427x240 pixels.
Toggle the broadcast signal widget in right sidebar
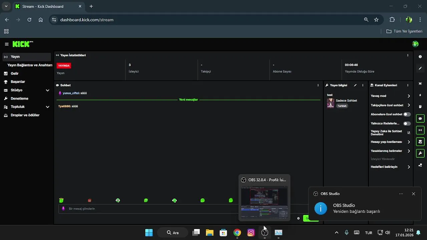pyautogui.click(x=420, y=130)
